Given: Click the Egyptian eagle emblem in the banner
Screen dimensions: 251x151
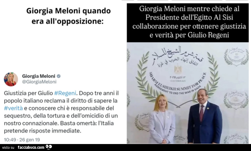Looking at the screenshot, I should point(178,69).
